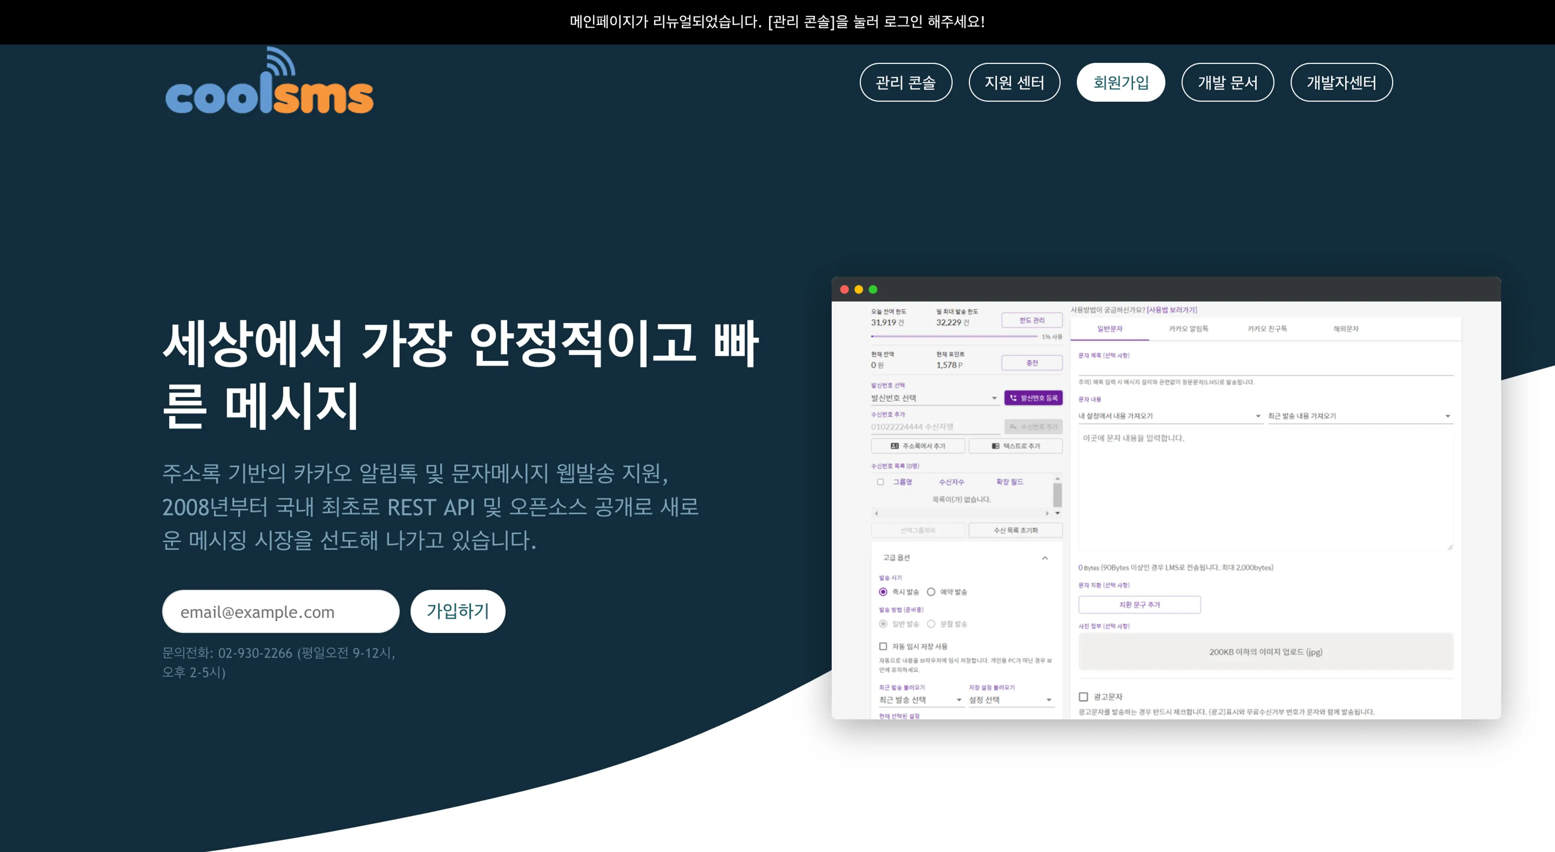Click the recipient list scroll up arrow
1555x852 pixels.
point(1058,478)
